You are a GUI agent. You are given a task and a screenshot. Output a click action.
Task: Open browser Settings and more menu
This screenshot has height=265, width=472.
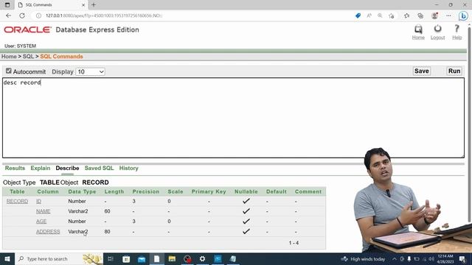448,15
